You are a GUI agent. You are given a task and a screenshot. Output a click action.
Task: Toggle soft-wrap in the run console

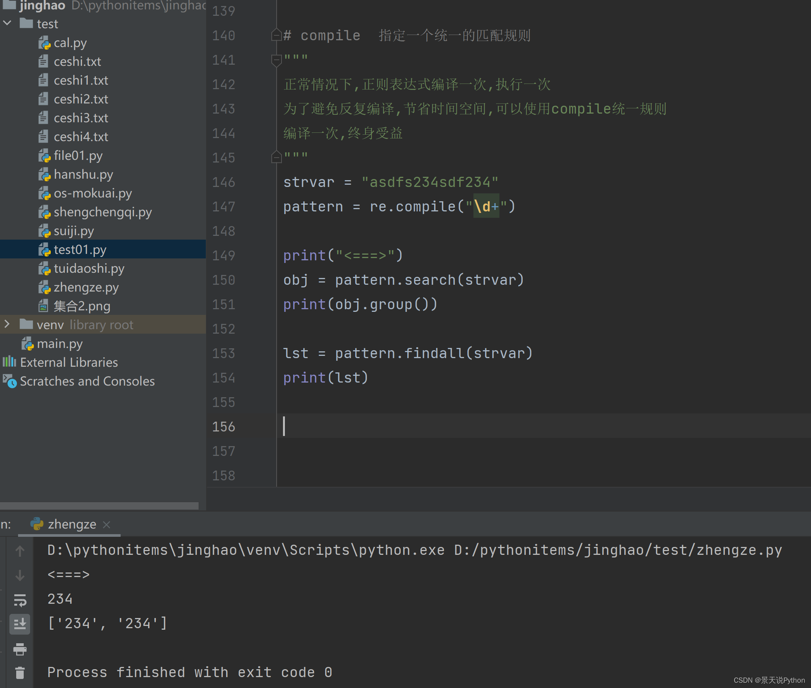[20, 600]
